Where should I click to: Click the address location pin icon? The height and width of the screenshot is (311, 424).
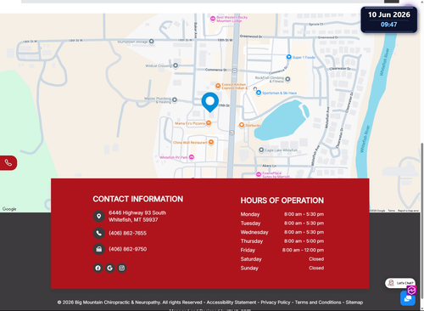click(x=98, y=217)
